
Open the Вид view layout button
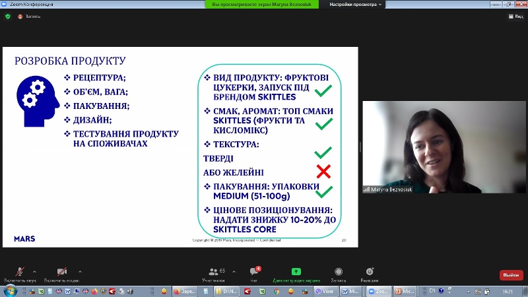click(516, 16)
